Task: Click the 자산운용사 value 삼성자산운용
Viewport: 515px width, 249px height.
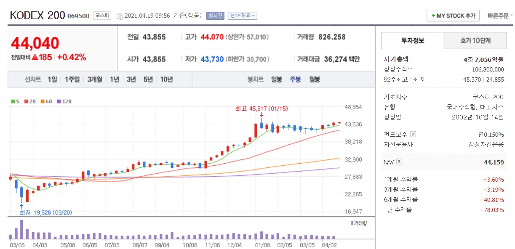Action: pyautogui.click(x=485, y=144)
